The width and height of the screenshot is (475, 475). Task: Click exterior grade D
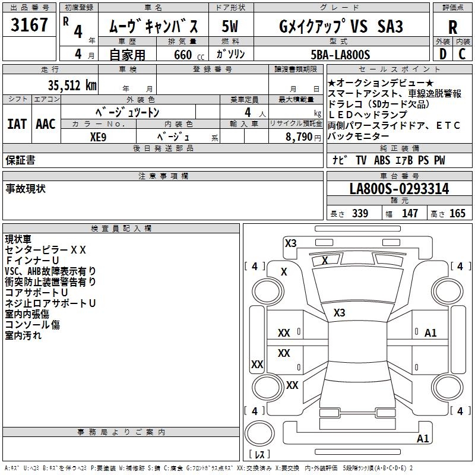pyautogui.click(x=443, y=54)
